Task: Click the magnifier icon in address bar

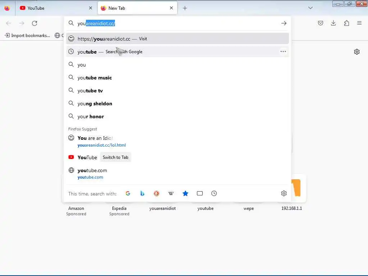Action: [x=71, y=23]
